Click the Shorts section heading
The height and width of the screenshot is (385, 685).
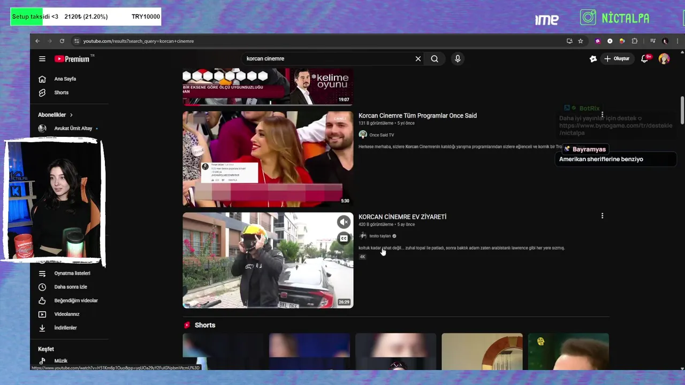[205, 325]
